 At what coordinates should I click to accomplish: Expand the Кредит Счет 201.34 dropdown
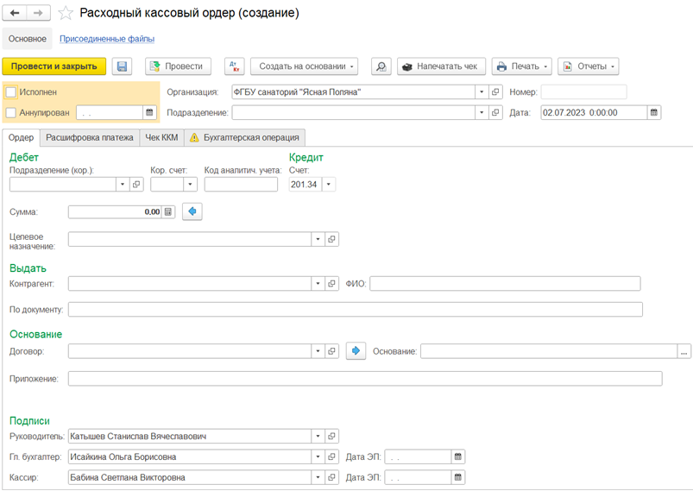[329, 185]
